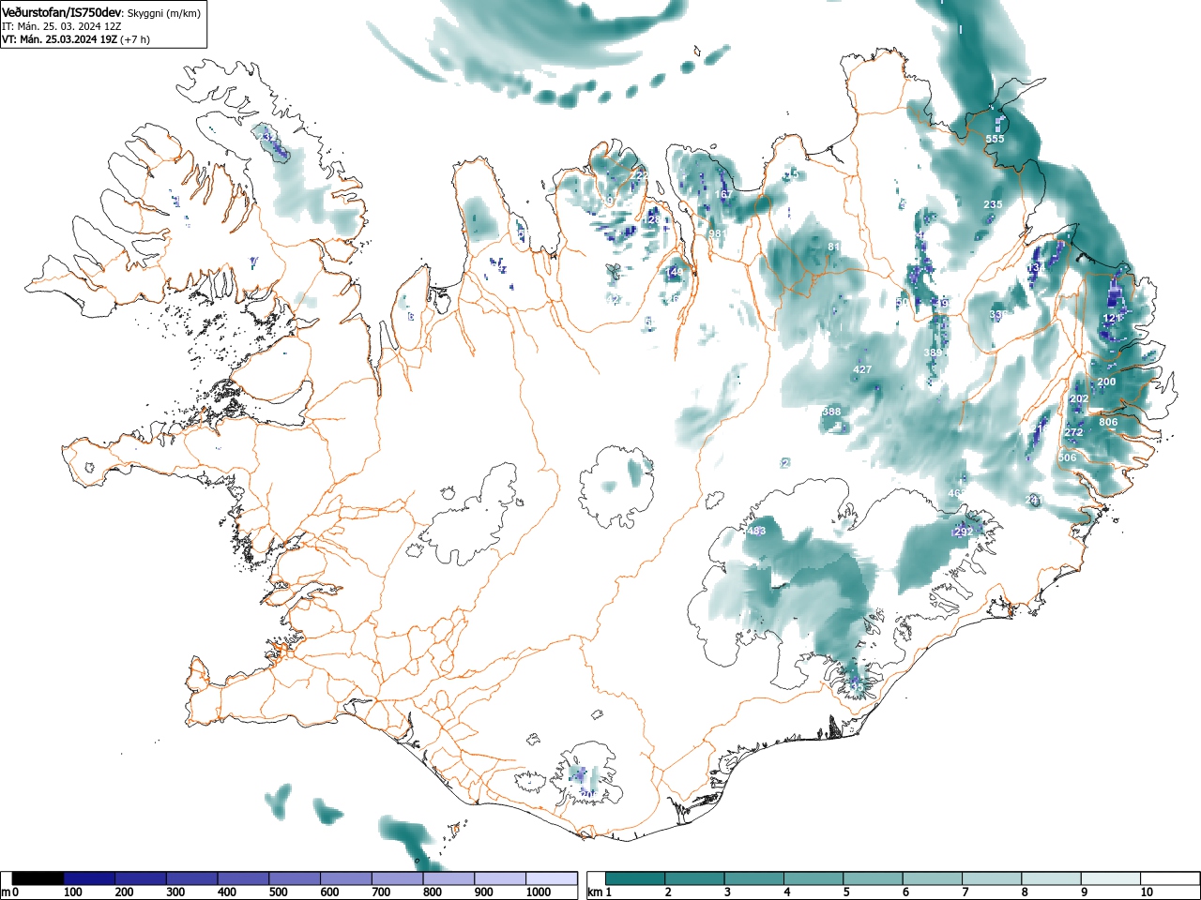Click the '506' visibility value on the map

tap(1067, 457)
